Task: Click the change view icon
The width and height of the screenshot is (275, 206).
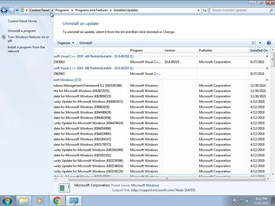Action: pos(254,43)
